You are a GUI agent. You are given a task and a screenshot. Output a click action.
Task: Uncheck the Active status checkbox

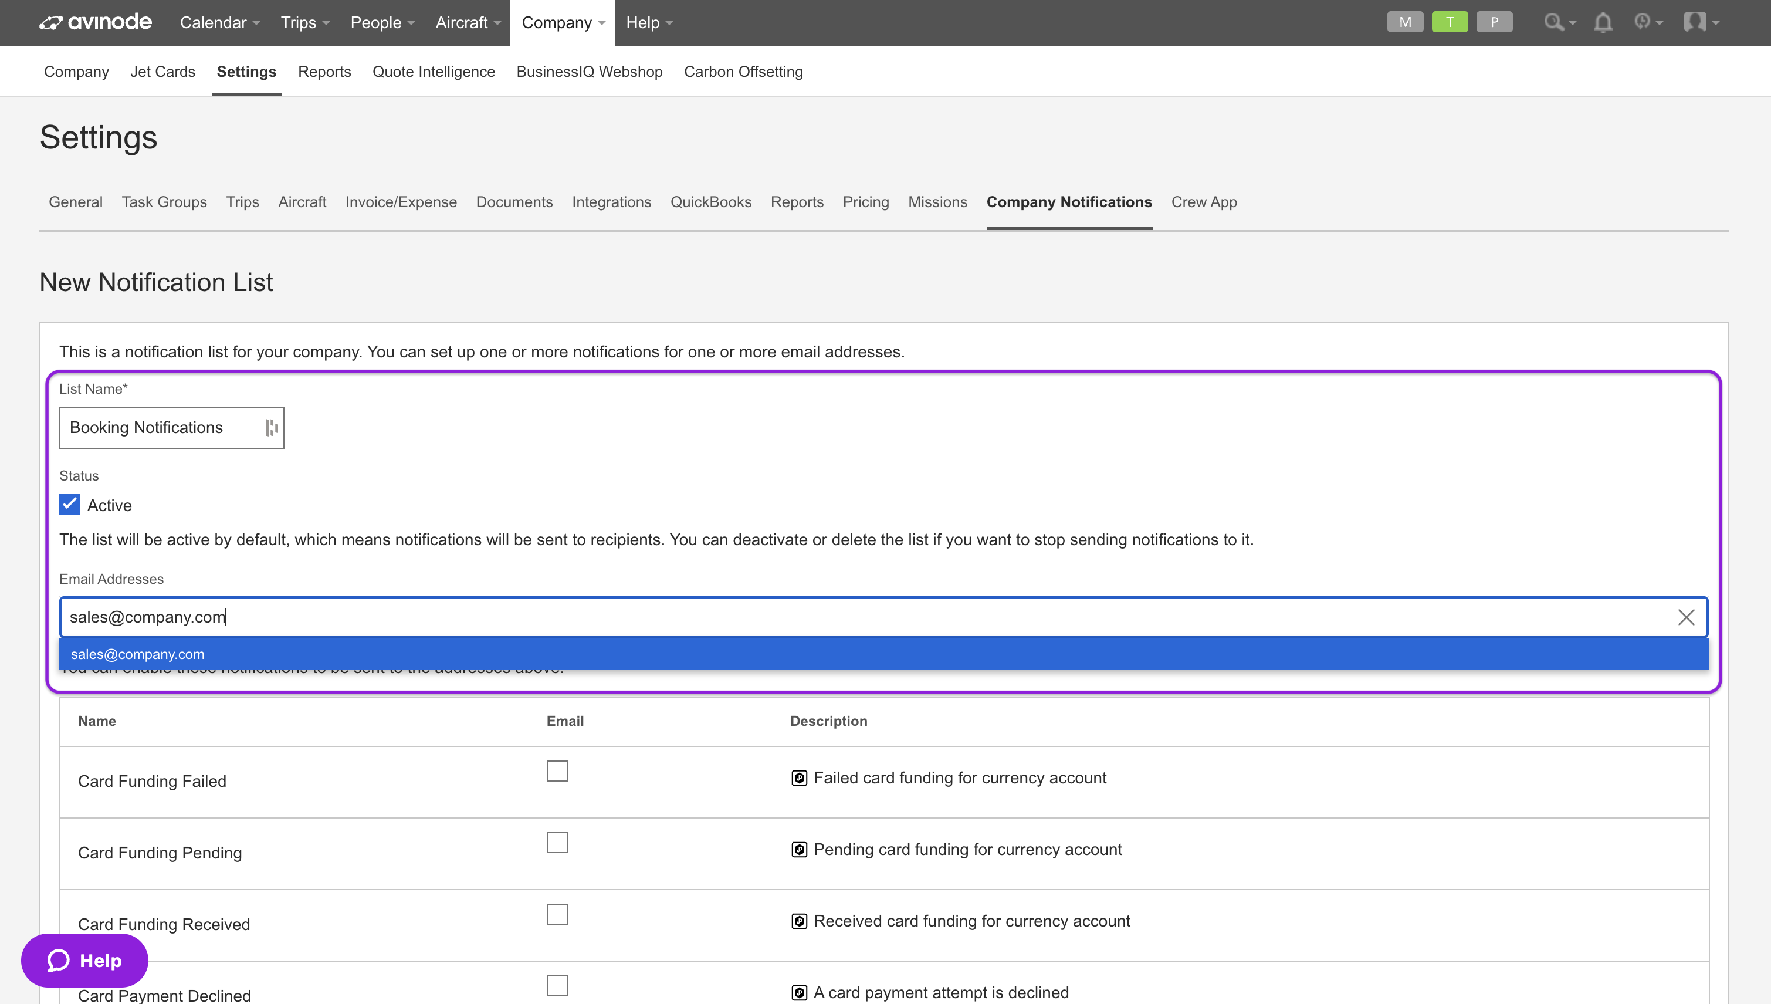point(70,505)
